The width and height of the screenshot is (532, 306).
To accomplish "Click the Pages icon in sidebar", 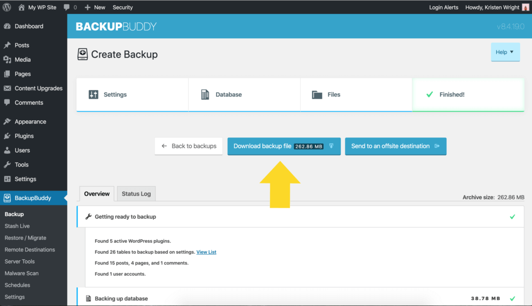I will (x=7, y=74).
